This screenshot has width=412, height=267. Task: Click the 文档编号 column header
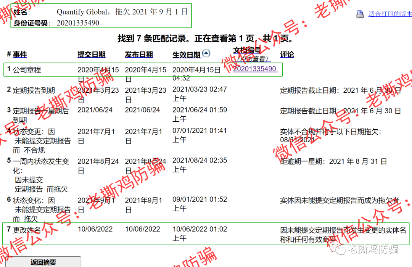click(247, 50)
